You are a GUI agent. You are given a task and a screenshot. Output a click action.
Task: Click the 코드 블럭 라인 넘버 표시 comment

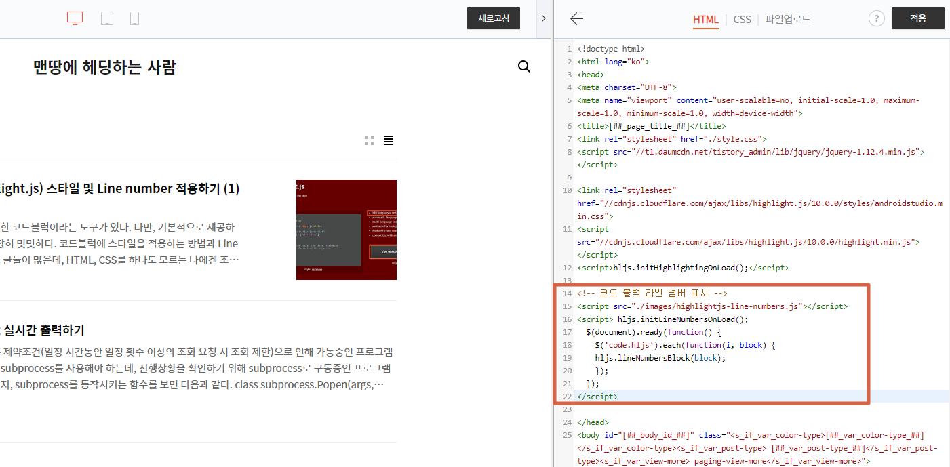pos(652,293)
